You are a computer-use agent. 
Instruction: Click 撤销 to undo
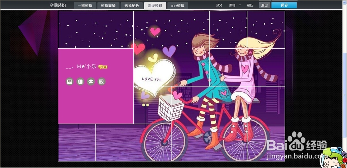coord(232,6)
